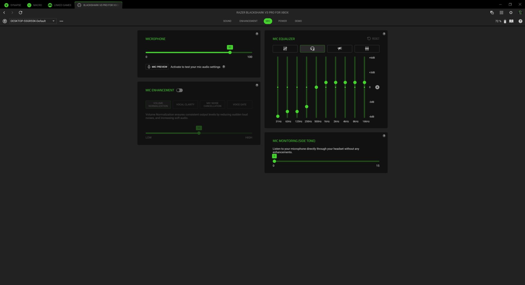The image size is (525, 285).
Task: Expand the DESKTOP-55GR55K-Default profile dropdown
Action: coord(53,21)
